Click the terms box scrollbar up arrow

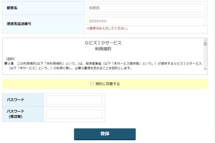pos(205,40)
